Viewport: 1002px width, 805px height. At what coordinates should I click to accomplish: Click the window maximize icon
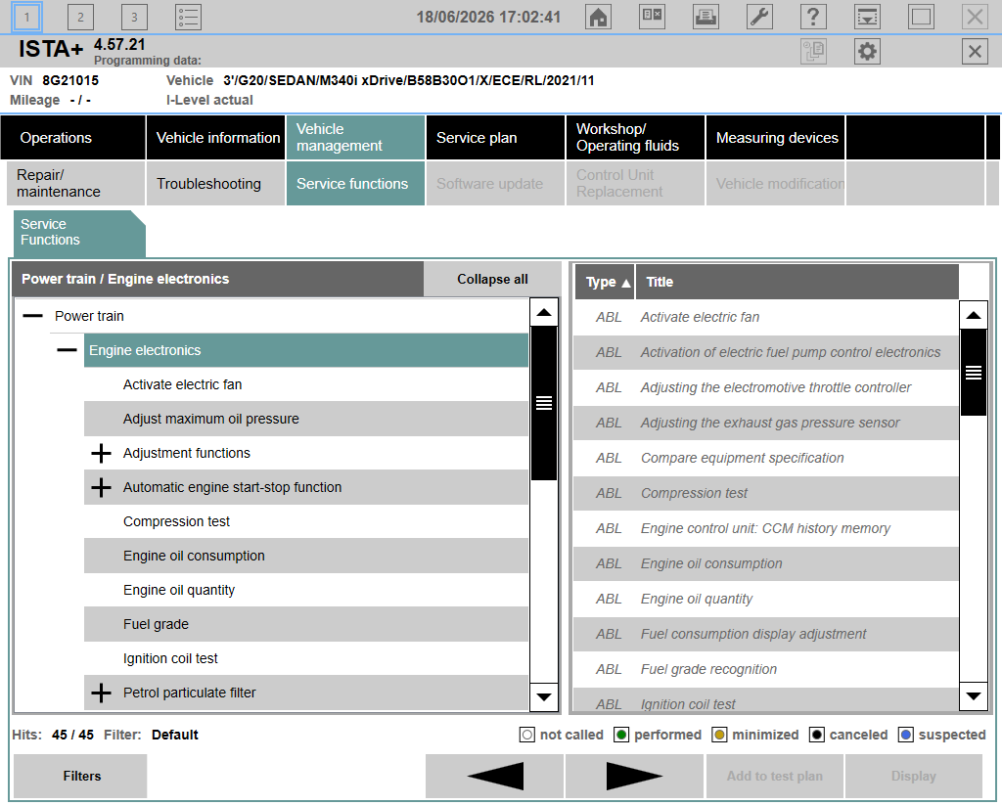(921, 17)
